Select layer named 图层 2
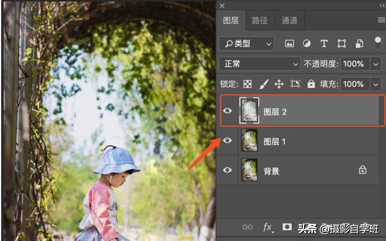 pyautogui.click(x=275, y=112)
